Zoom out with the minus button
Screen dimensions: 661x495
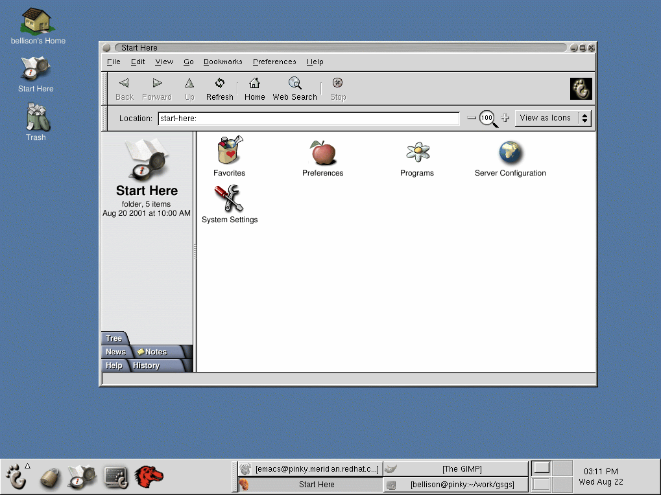[x=472, y=118]
